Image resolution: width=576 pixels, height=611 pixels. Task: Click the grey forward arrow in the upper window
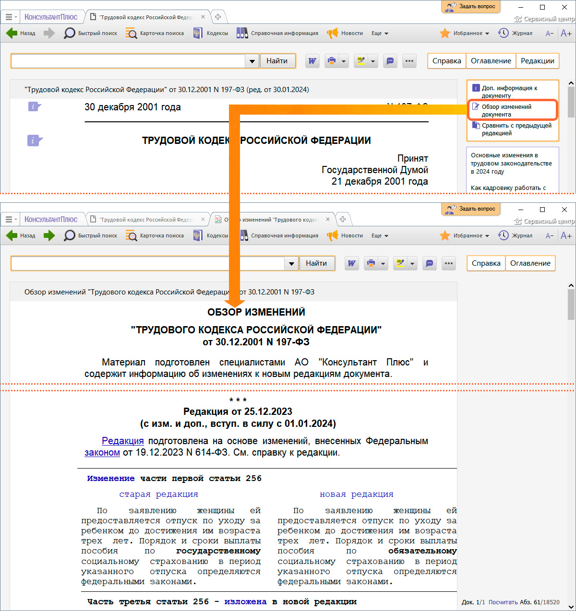tap(49, 33)
